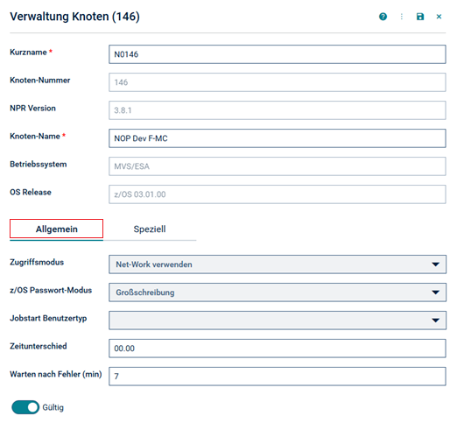Click the NPR Version label
Viewport: 457px width, 437px height.
pyautogui.click(x=32, y=109)
